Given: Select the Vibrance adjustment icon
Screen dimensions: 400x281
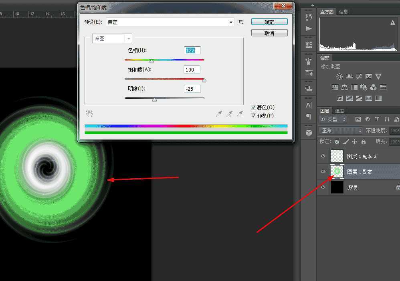Looking at the screenshot, I should click(x=378, y=76).
